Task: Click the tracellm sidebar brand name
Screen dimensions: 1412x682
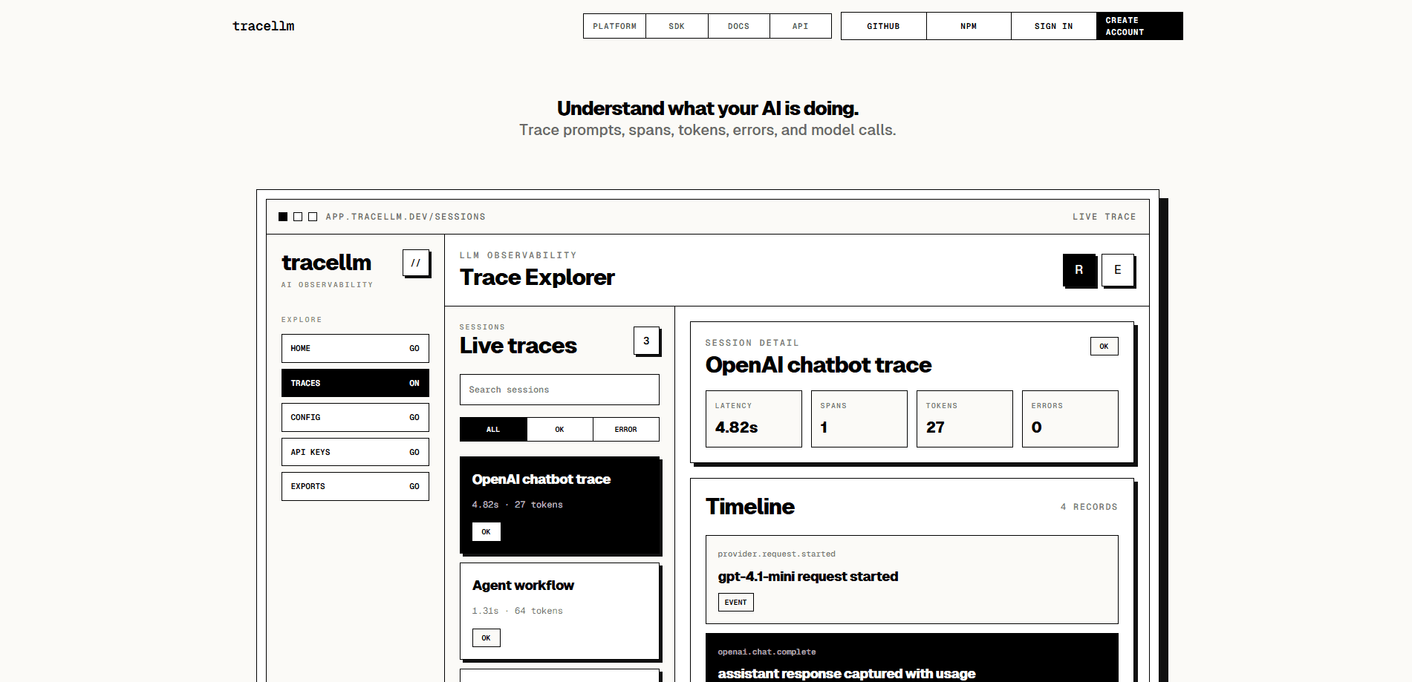Action: coord(327,263)
